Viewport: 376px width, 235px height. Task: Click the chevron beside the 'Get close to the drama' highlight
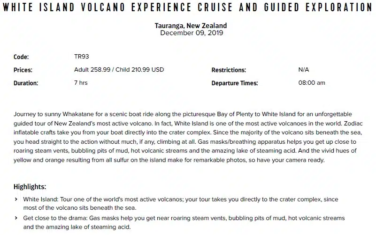coord(15,218)
